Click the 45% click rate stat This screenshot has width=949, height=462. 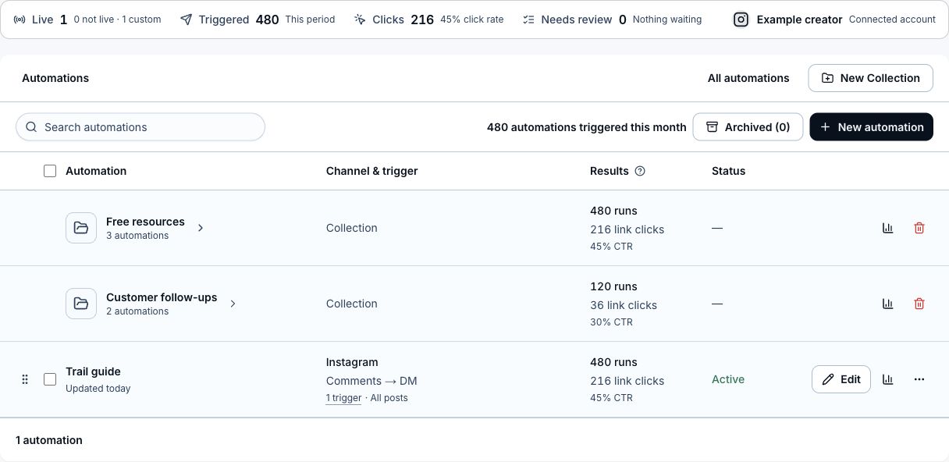click(472, 20)
